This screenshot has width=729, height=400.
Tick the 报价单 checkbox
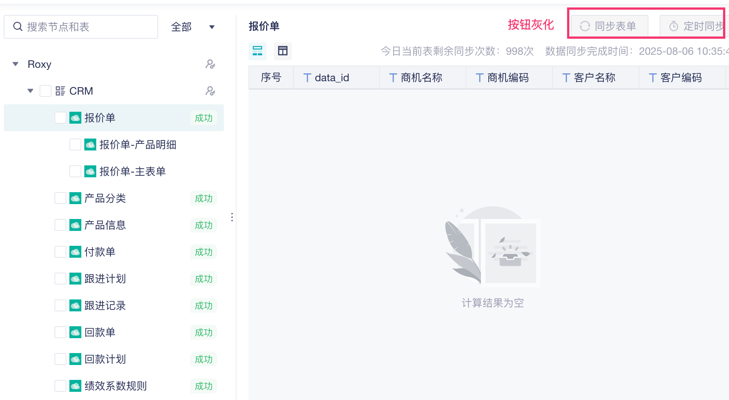(60, 118)
